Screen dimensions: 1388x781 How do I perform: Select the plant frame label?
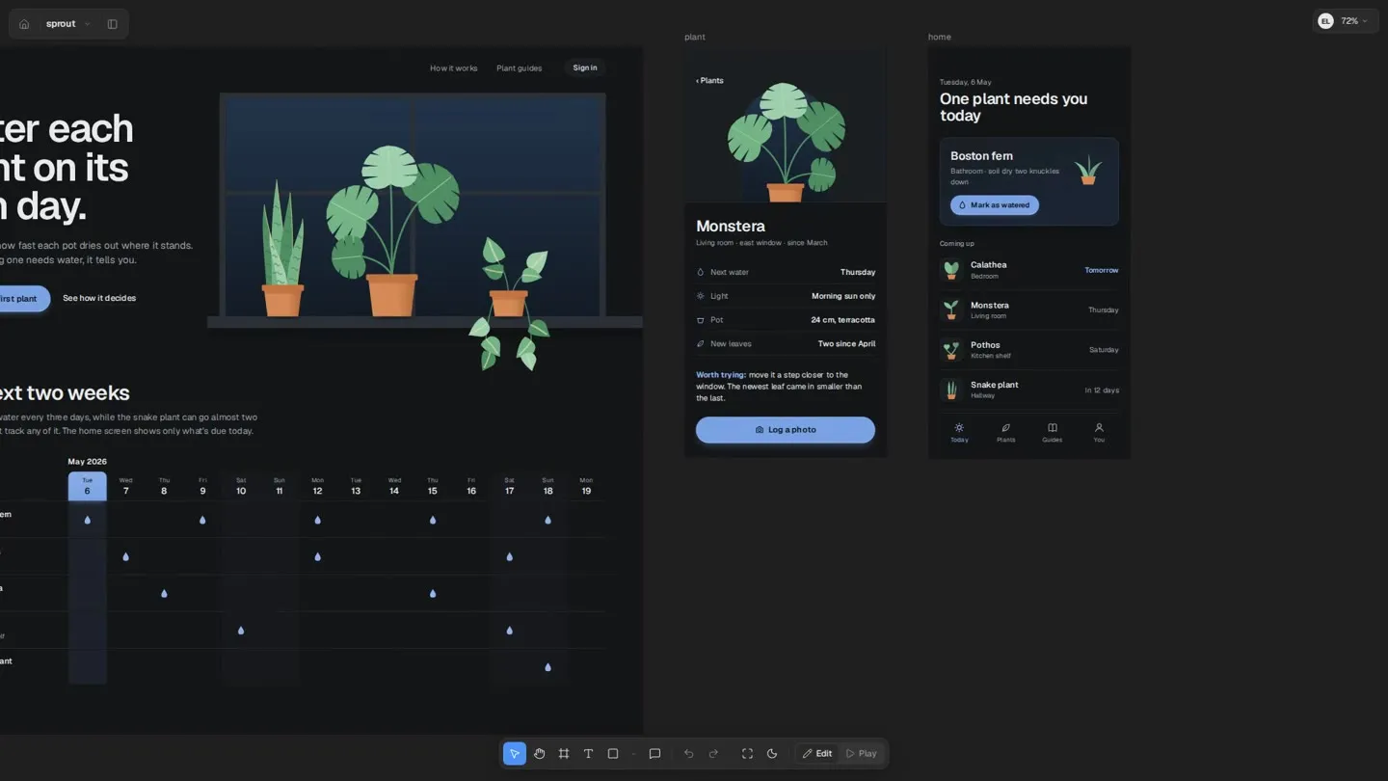coord(695,38)
